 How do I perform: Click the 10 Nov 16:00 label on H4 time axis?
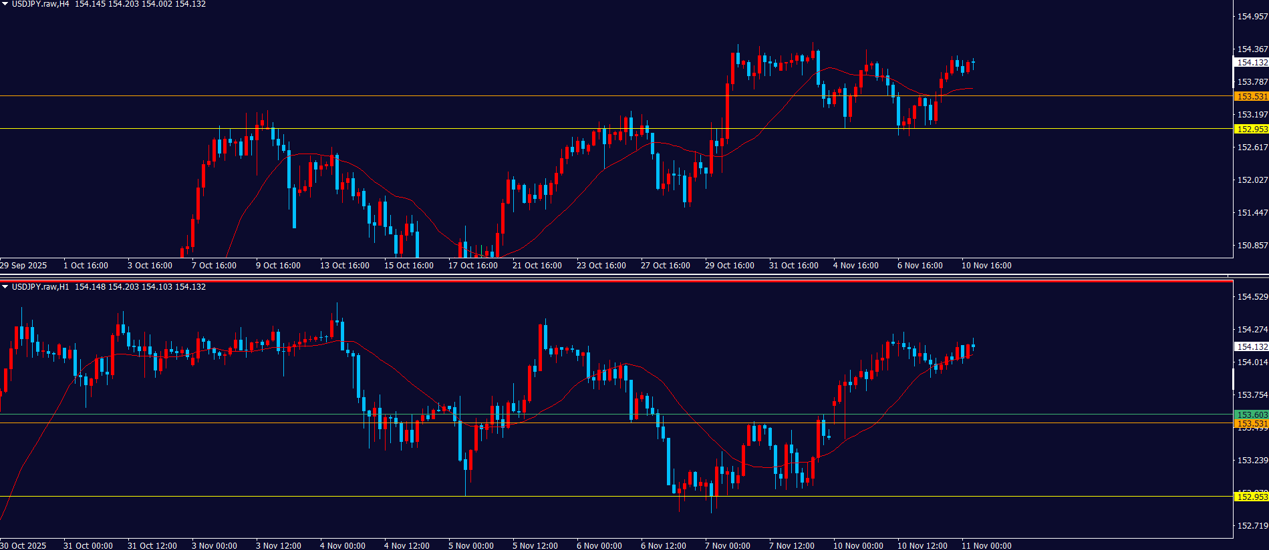(986, 266)
